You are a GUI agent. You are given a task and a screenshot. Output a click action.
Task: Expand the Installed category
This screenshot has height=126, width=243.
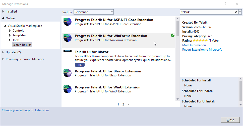coord(3,12)
